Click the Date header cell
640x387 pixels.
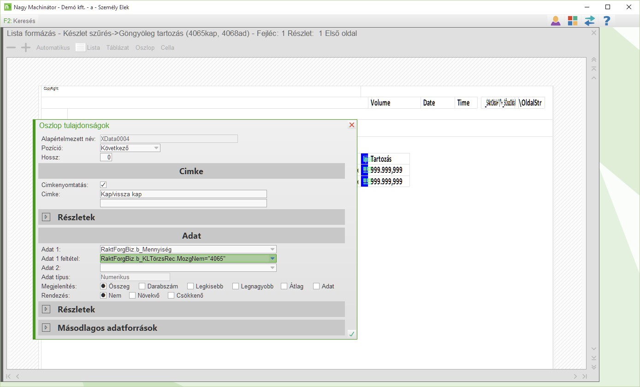click(438, 103)
